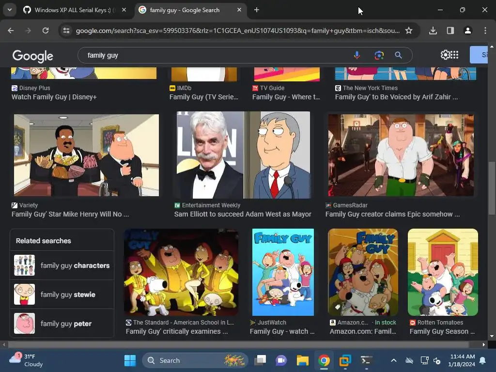Open clock showing 11:44 AM

coord(462,360)
